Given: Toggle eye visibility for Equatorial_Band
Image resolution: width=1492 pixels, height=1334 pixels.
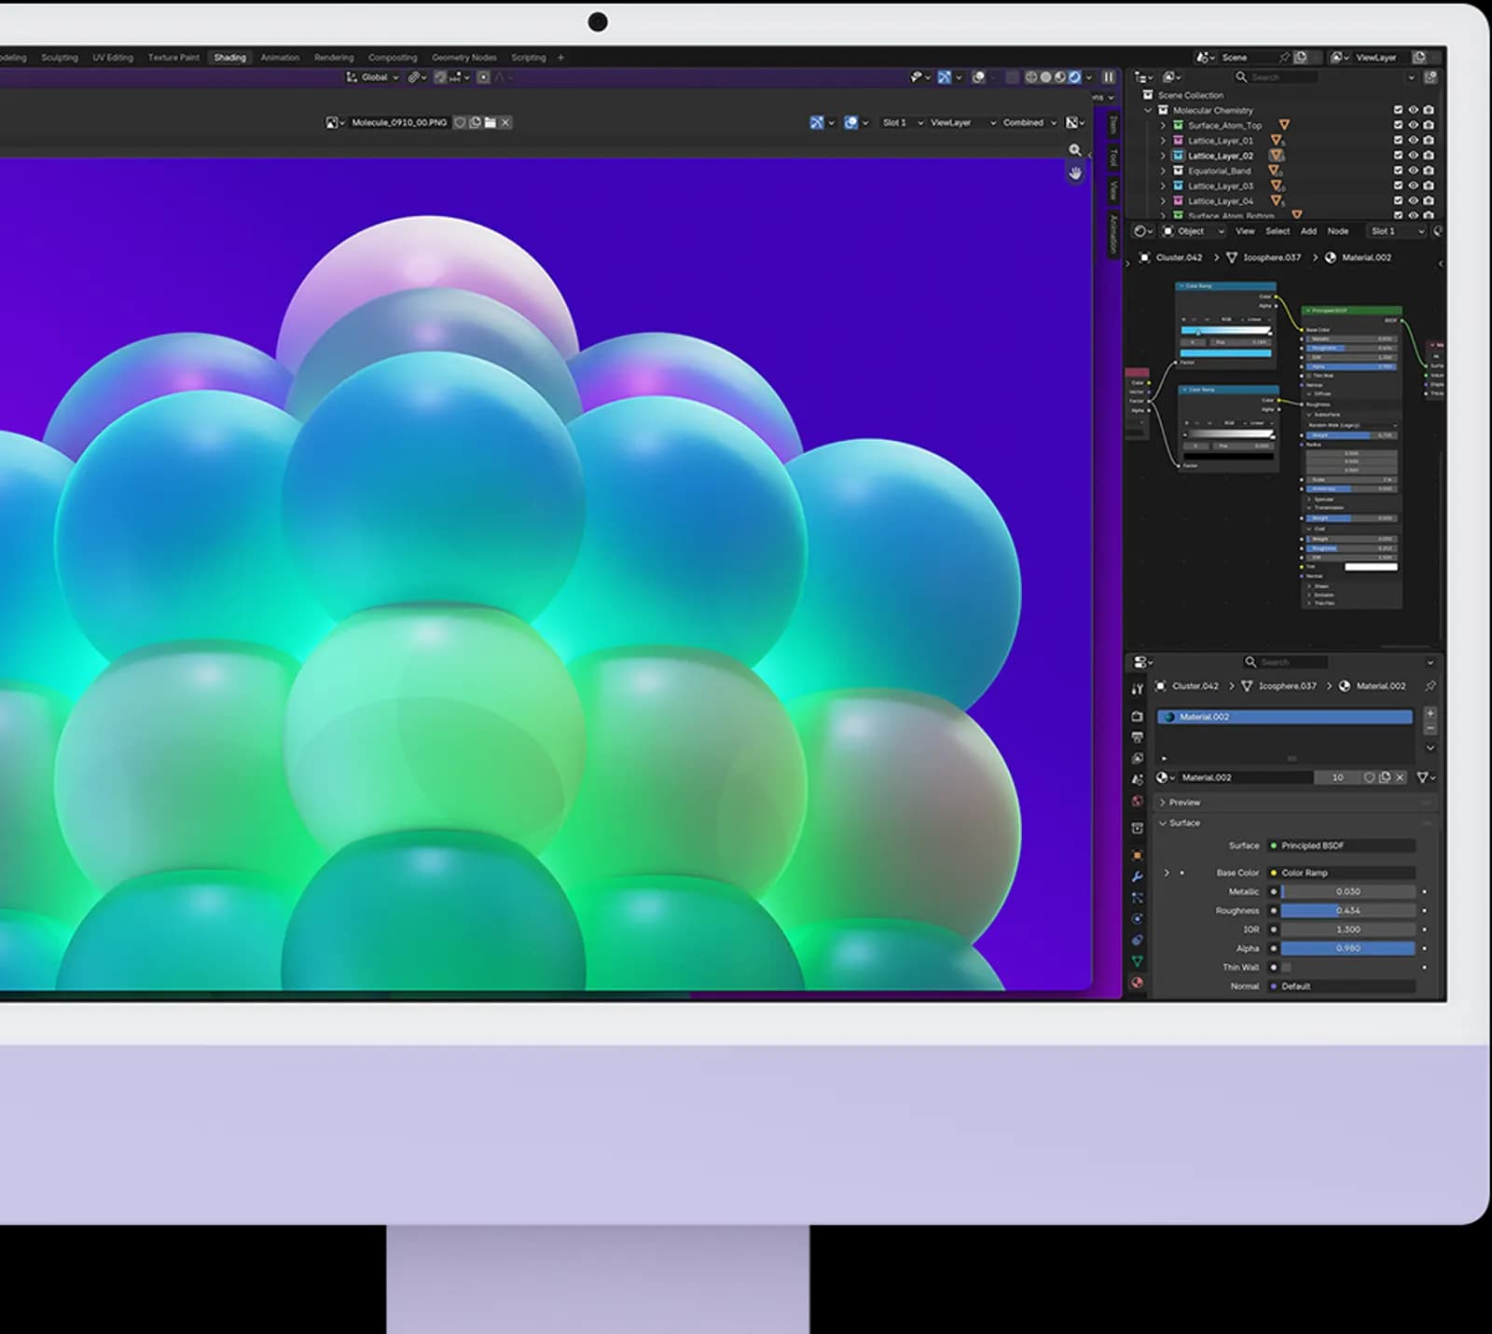Looking at the screenshot, I should coord(1413,171).
